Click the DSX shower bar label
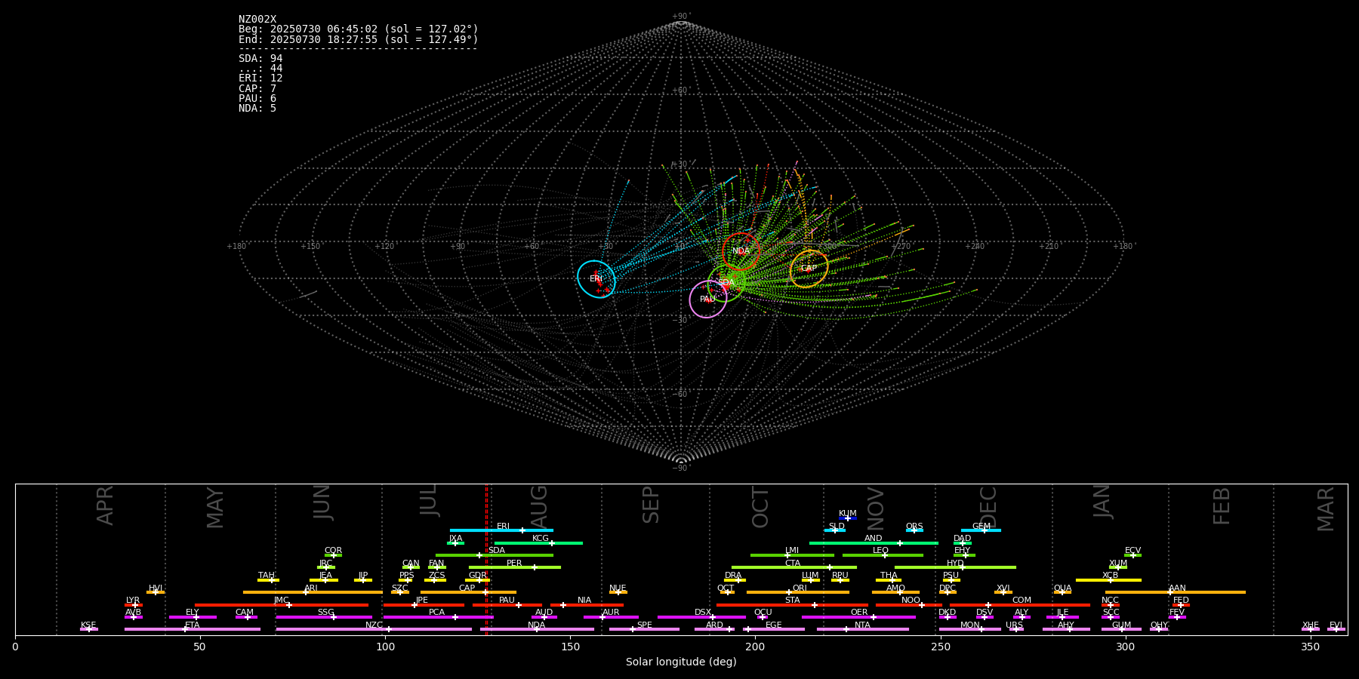The height and width of the screenshot is (679, 1359). click(x=703, y=613)
